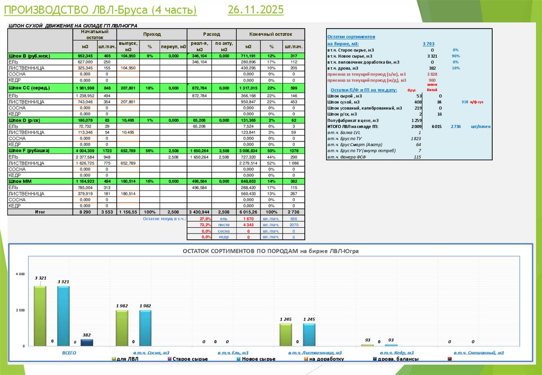Open the 'Остатки сортиментов' link
542x375 pixels.
pyautogui.click(x=351, y=37)
